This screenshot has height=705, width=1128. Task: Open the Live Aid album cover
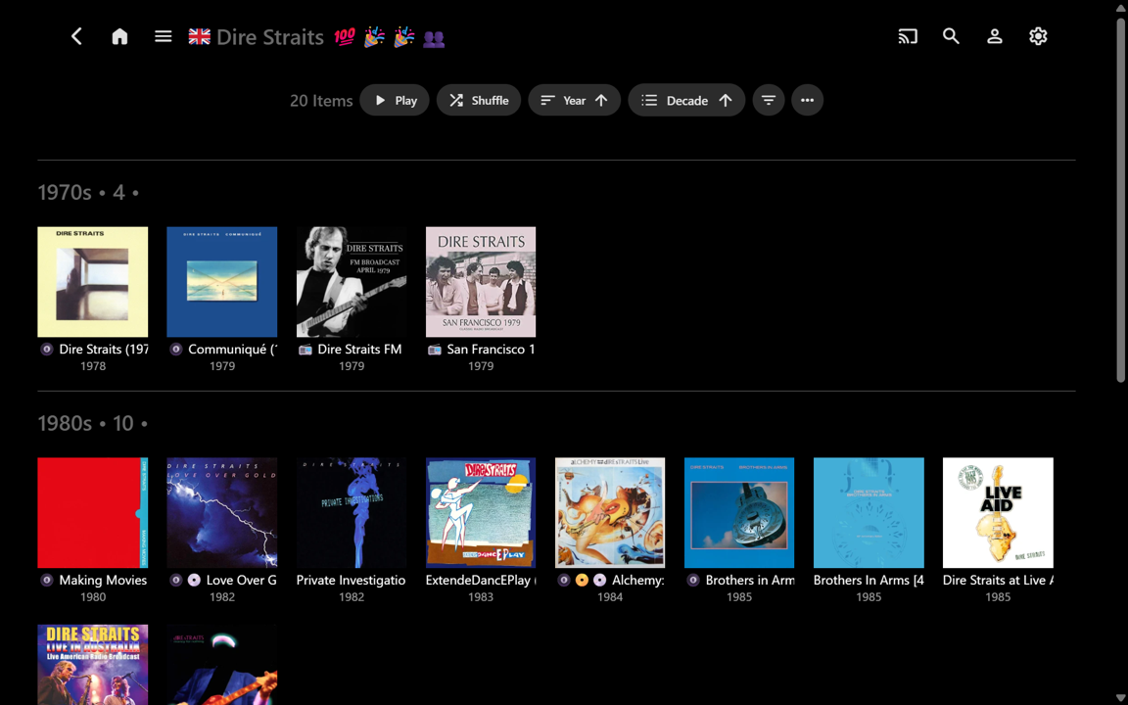point(998,513)
